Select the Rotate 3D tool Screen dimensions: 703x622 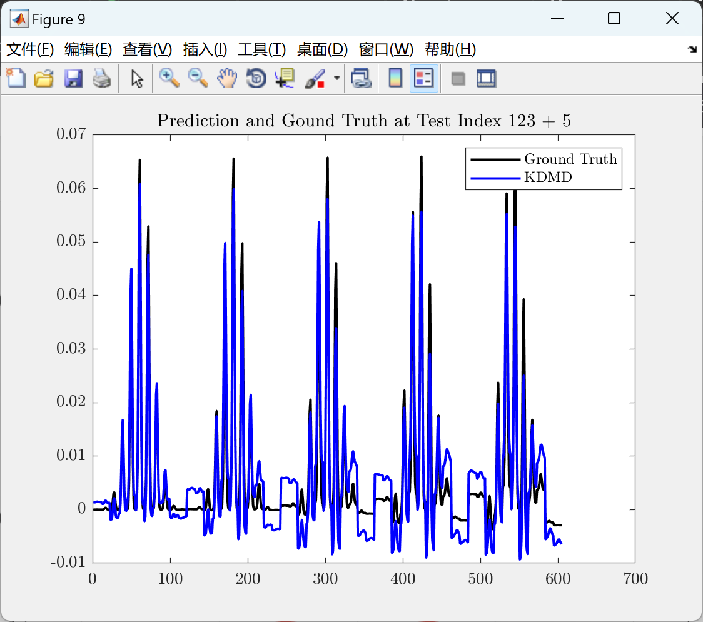(256, 78)
